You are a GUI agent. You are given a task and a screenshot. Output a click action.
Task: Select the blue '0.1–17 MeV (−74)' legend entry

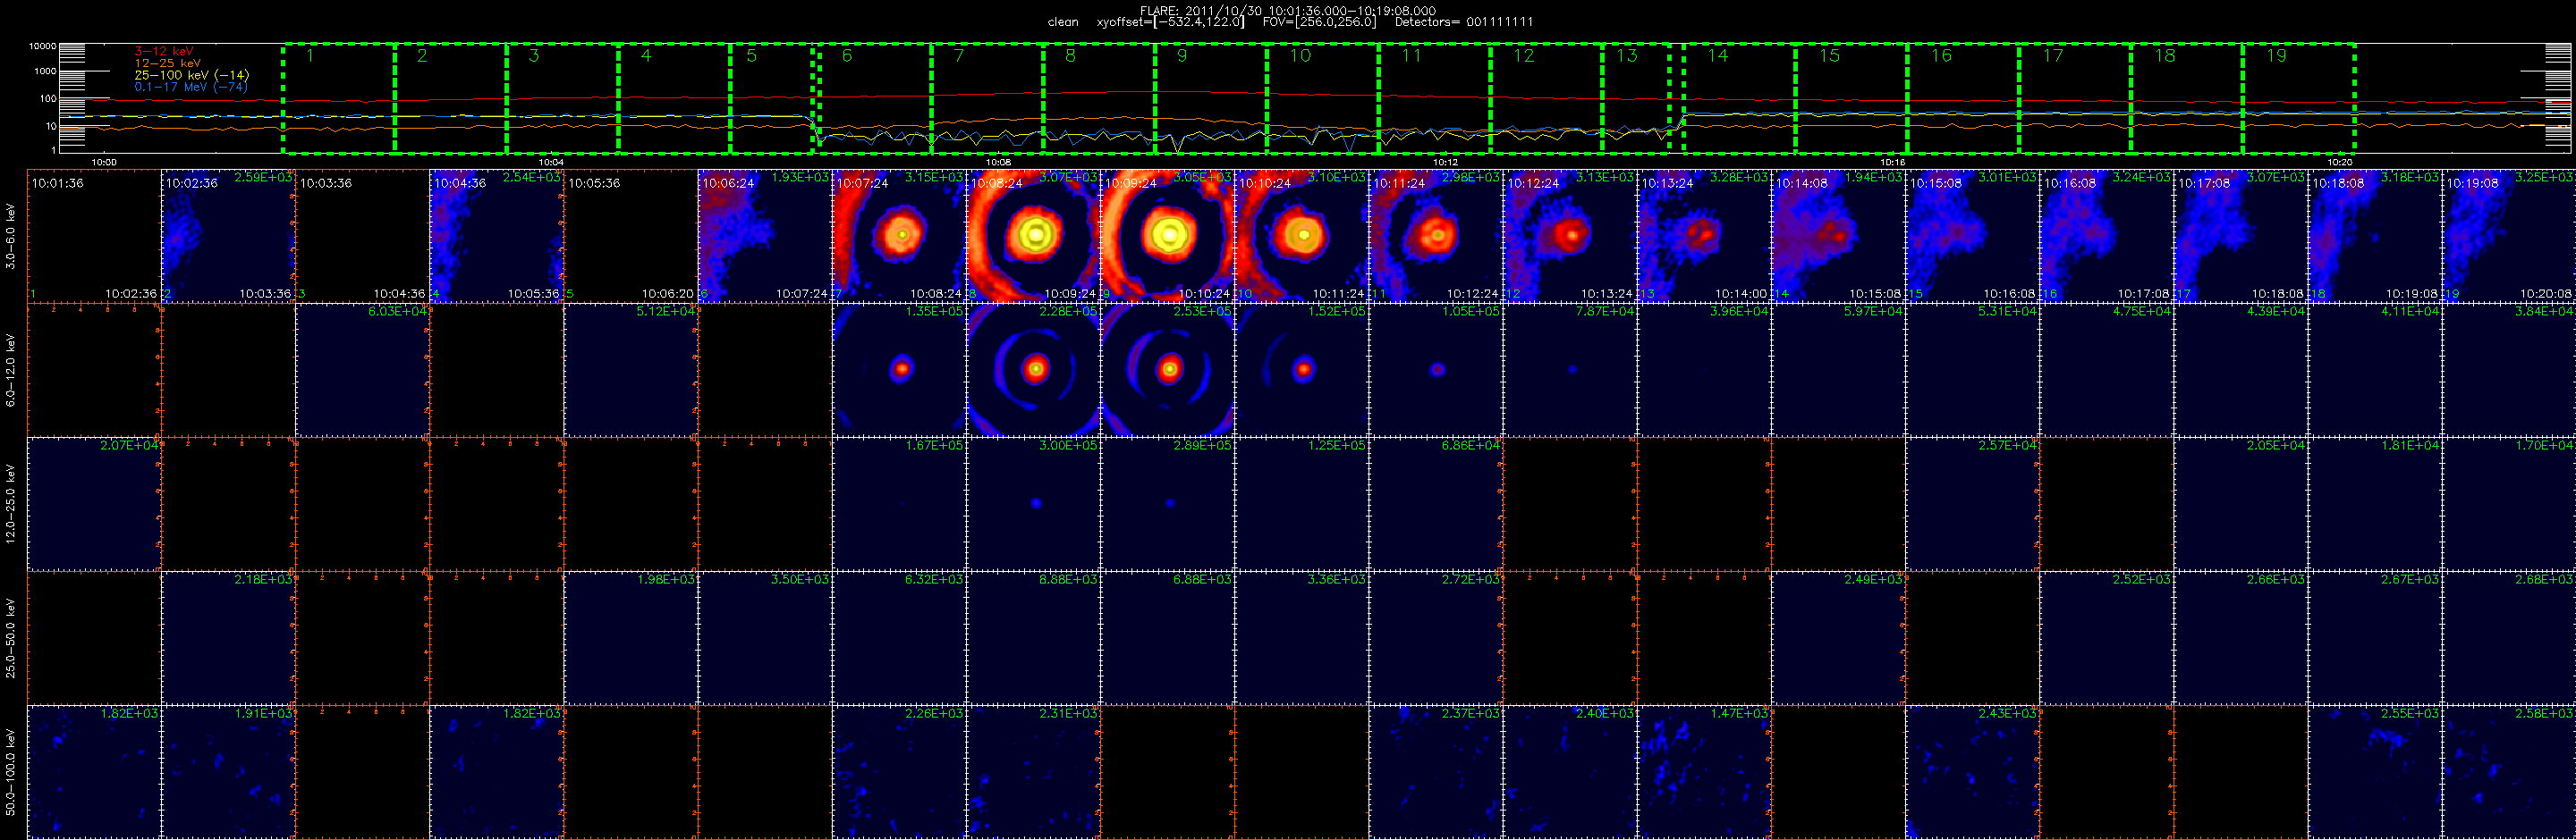191,87
